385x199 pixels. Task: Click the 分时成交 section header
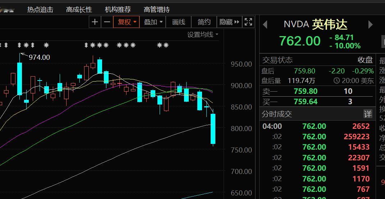tap(277, 114)
